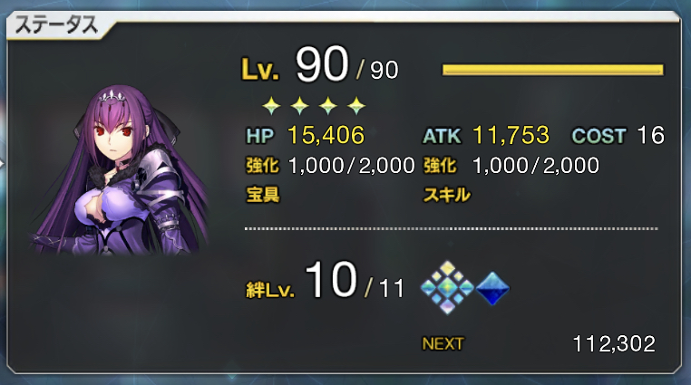The width and height of the screenshot is (691, 385).
Task: Click the first yellow rarity star
Action: click(271, 106)
